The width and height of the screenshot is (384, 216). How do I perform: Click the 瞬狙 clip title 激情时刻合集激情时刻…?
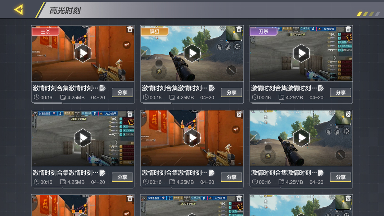click(x=175, y=88)
